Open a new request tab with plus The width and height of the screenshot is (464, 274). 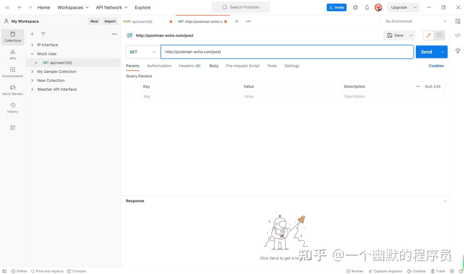click(x=237, y=21)
